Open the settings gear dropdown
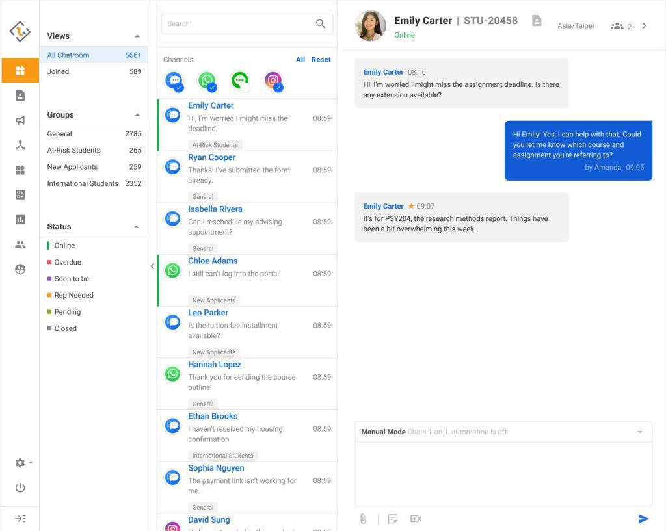This screenshot has height=531, width=666. coord(22,463)
